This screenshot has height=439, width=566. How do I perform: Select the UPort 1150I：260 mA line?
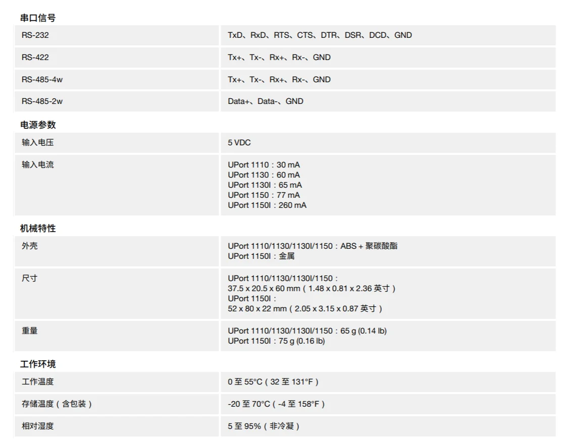267,205
